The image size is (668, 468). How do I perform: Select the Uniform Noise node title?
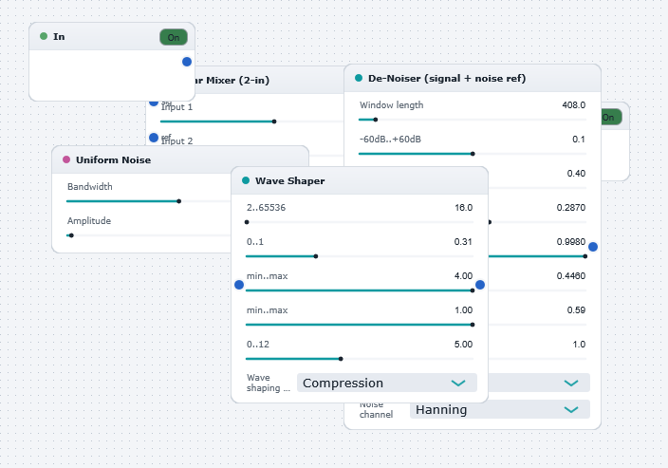[113, 159]
